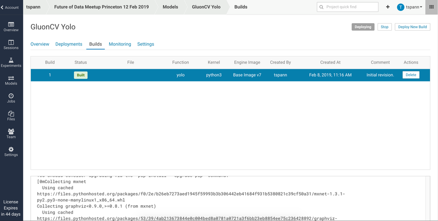The image size is (438, 221).
Task: Open the Builds breadcrumb
Action: click(241, 7)
